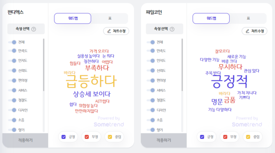The image size is (275, 153).
Task: Click 펀디엑스 attribute list scrollbar
Action: tap(44, 65)
